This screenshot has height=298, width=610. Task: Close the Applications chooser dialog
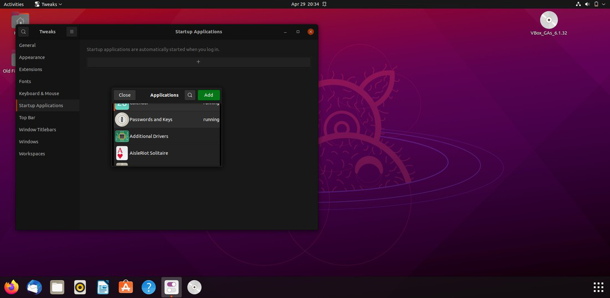pos(124,95)
